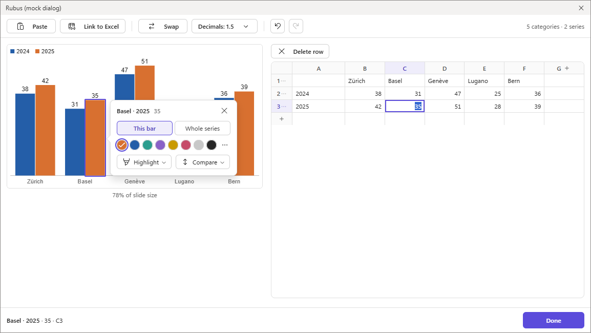The width and height of the screenshot is (591, 333).
Task: Click the Basel header cell in grid
Action: (x=405, y=81)
